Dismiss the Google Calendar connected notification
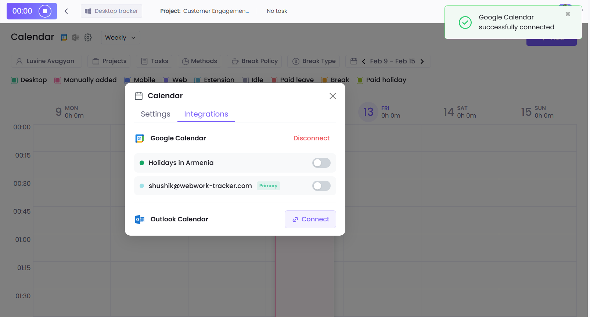Screen dimensions: 590x317 568,14
